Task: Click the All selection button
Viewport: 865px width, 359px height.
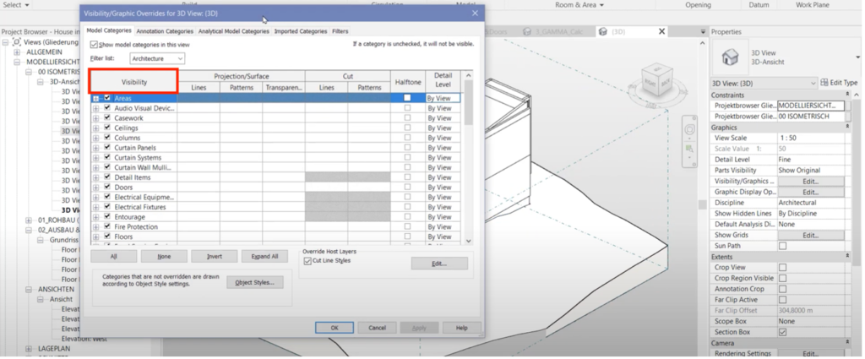Action: [114, 257]
